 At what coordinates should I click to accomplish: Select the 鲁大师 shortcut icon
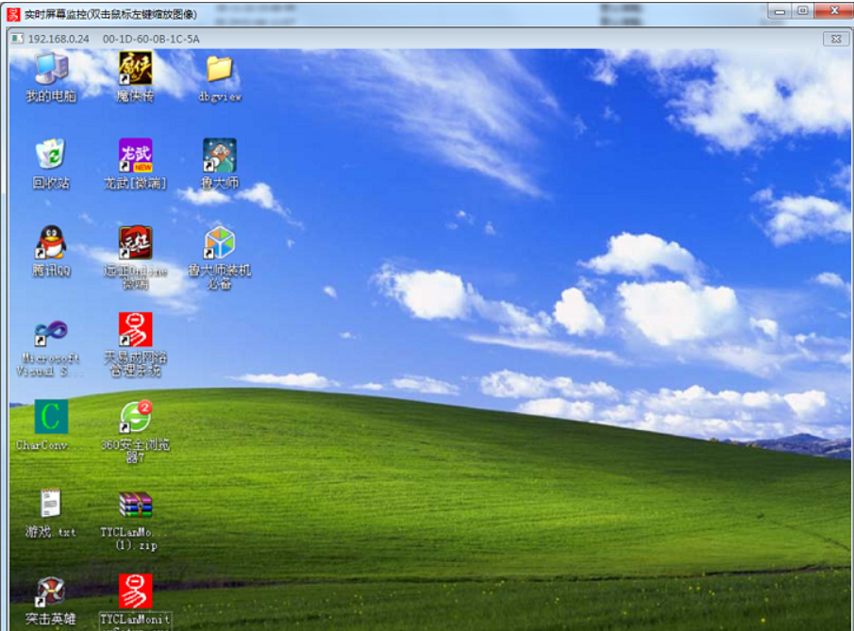(x=220, y=163)
